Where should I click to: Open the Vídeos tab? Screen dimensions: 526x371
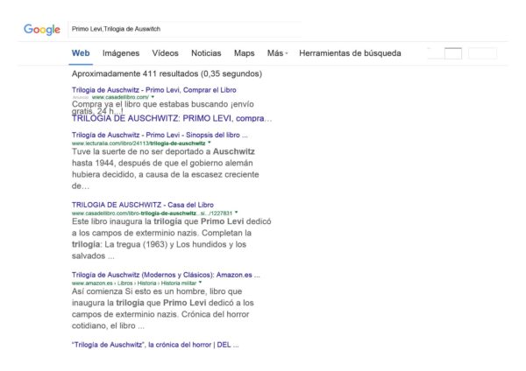pos(165,53)
